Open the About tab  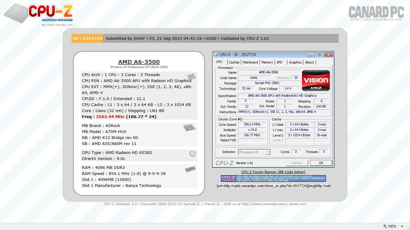[x=309, y=62]
